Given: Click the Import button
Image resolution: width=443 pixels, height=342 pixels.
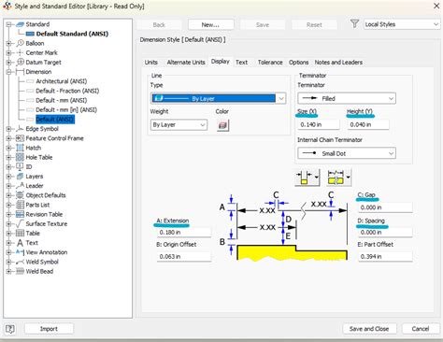Looking at the screenshot, I should (49, 329).
